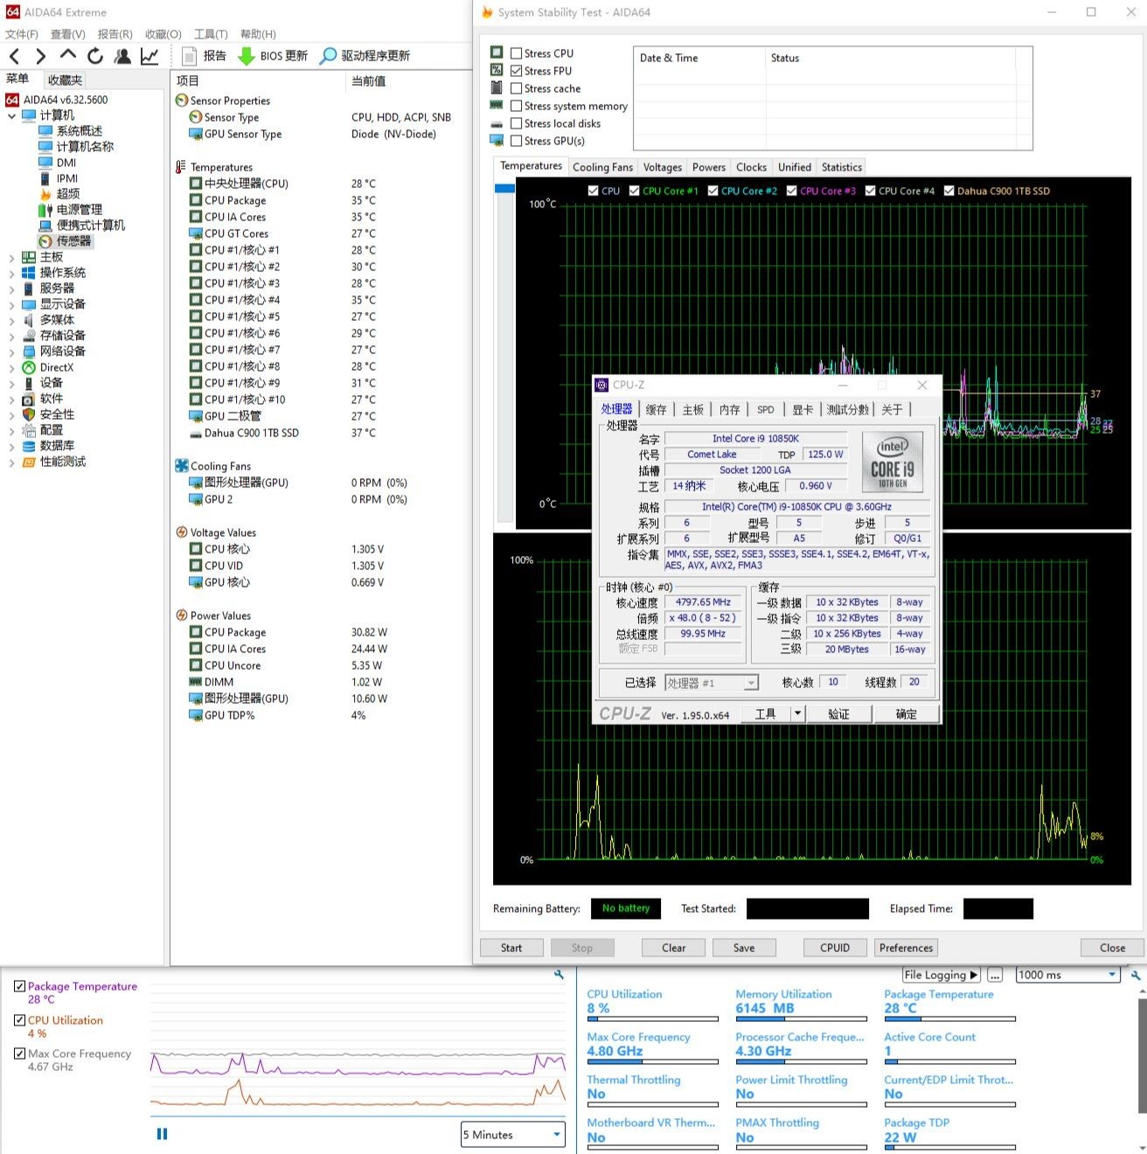This screenshot has width=1147, height=1154.
Task: Collapse the 计算机 tree node
Action: 11,115
